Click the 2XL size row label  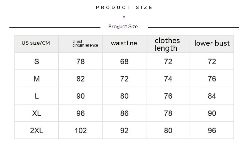37,130
